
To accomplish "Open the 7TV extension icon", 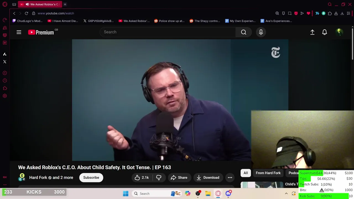I will 317,13.
